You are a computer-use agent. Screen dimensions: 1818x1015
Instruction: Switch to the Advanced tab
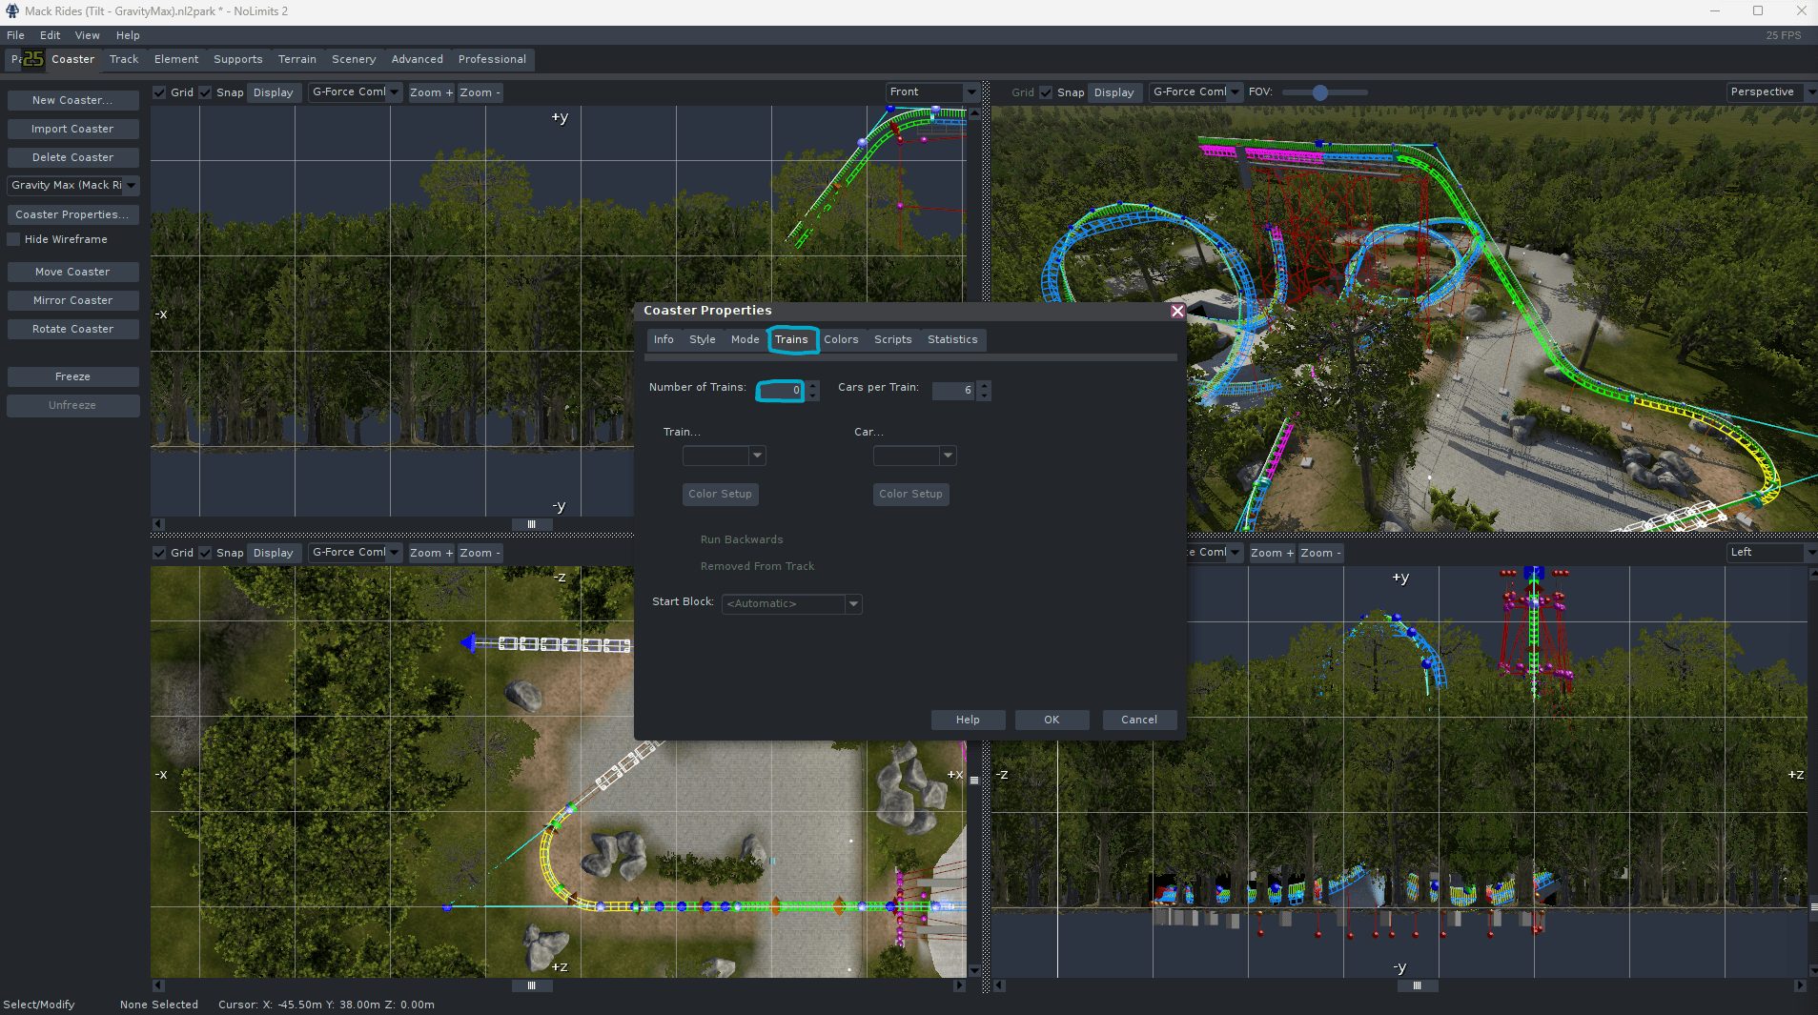pyautogui.click(x=418, y=59)
